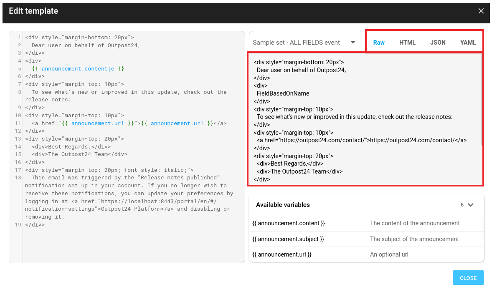492x287 pixels.
Task: Click the Edit template dialog title
Action: (x=33, y=11)
